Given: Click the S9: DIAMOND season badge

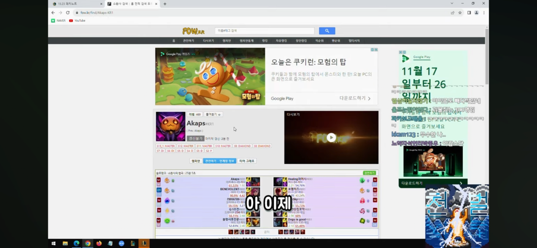Looking at the screenshot, I should [242, 146].
